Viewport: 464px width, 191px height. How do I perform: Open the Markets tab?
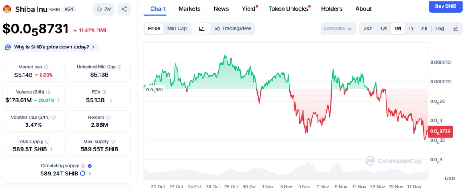click(x=189, y=8)
